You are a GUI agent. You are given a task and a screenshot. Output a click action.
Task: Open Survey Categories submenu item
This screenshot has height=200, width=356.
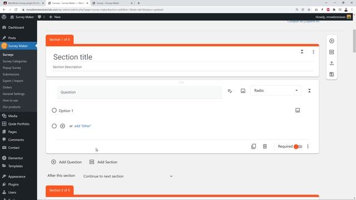coord(14,61)
